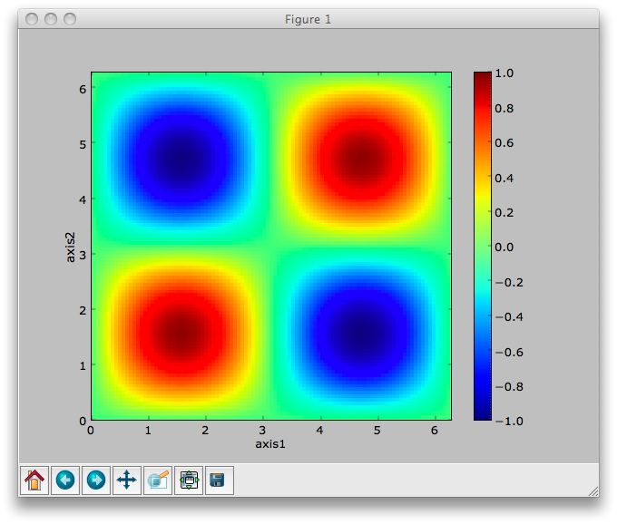The width and height of the screenshot is (617, 524).
Task: Go back to previous view arrow
Action: click(x=65, y=480)
